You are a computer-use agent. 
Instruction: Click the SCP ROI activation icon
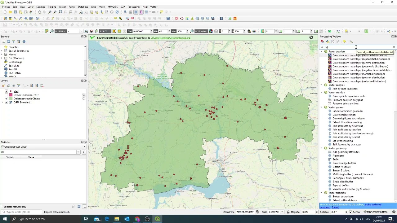[119, 31]
